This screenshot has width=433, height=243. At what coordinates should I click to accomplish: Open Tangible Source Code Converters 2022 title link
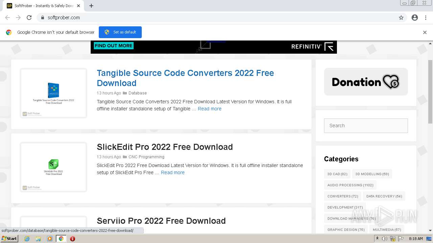click(185, 78)
